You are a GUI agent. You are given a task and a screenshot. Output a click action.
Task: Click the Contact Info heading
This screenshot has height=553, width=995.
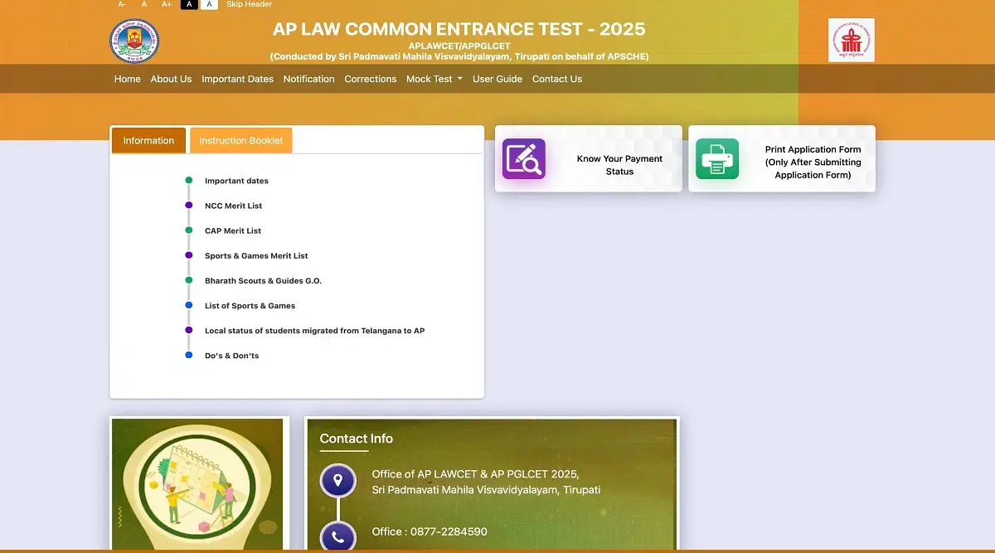pyautogui.click(x=357, y=439)
